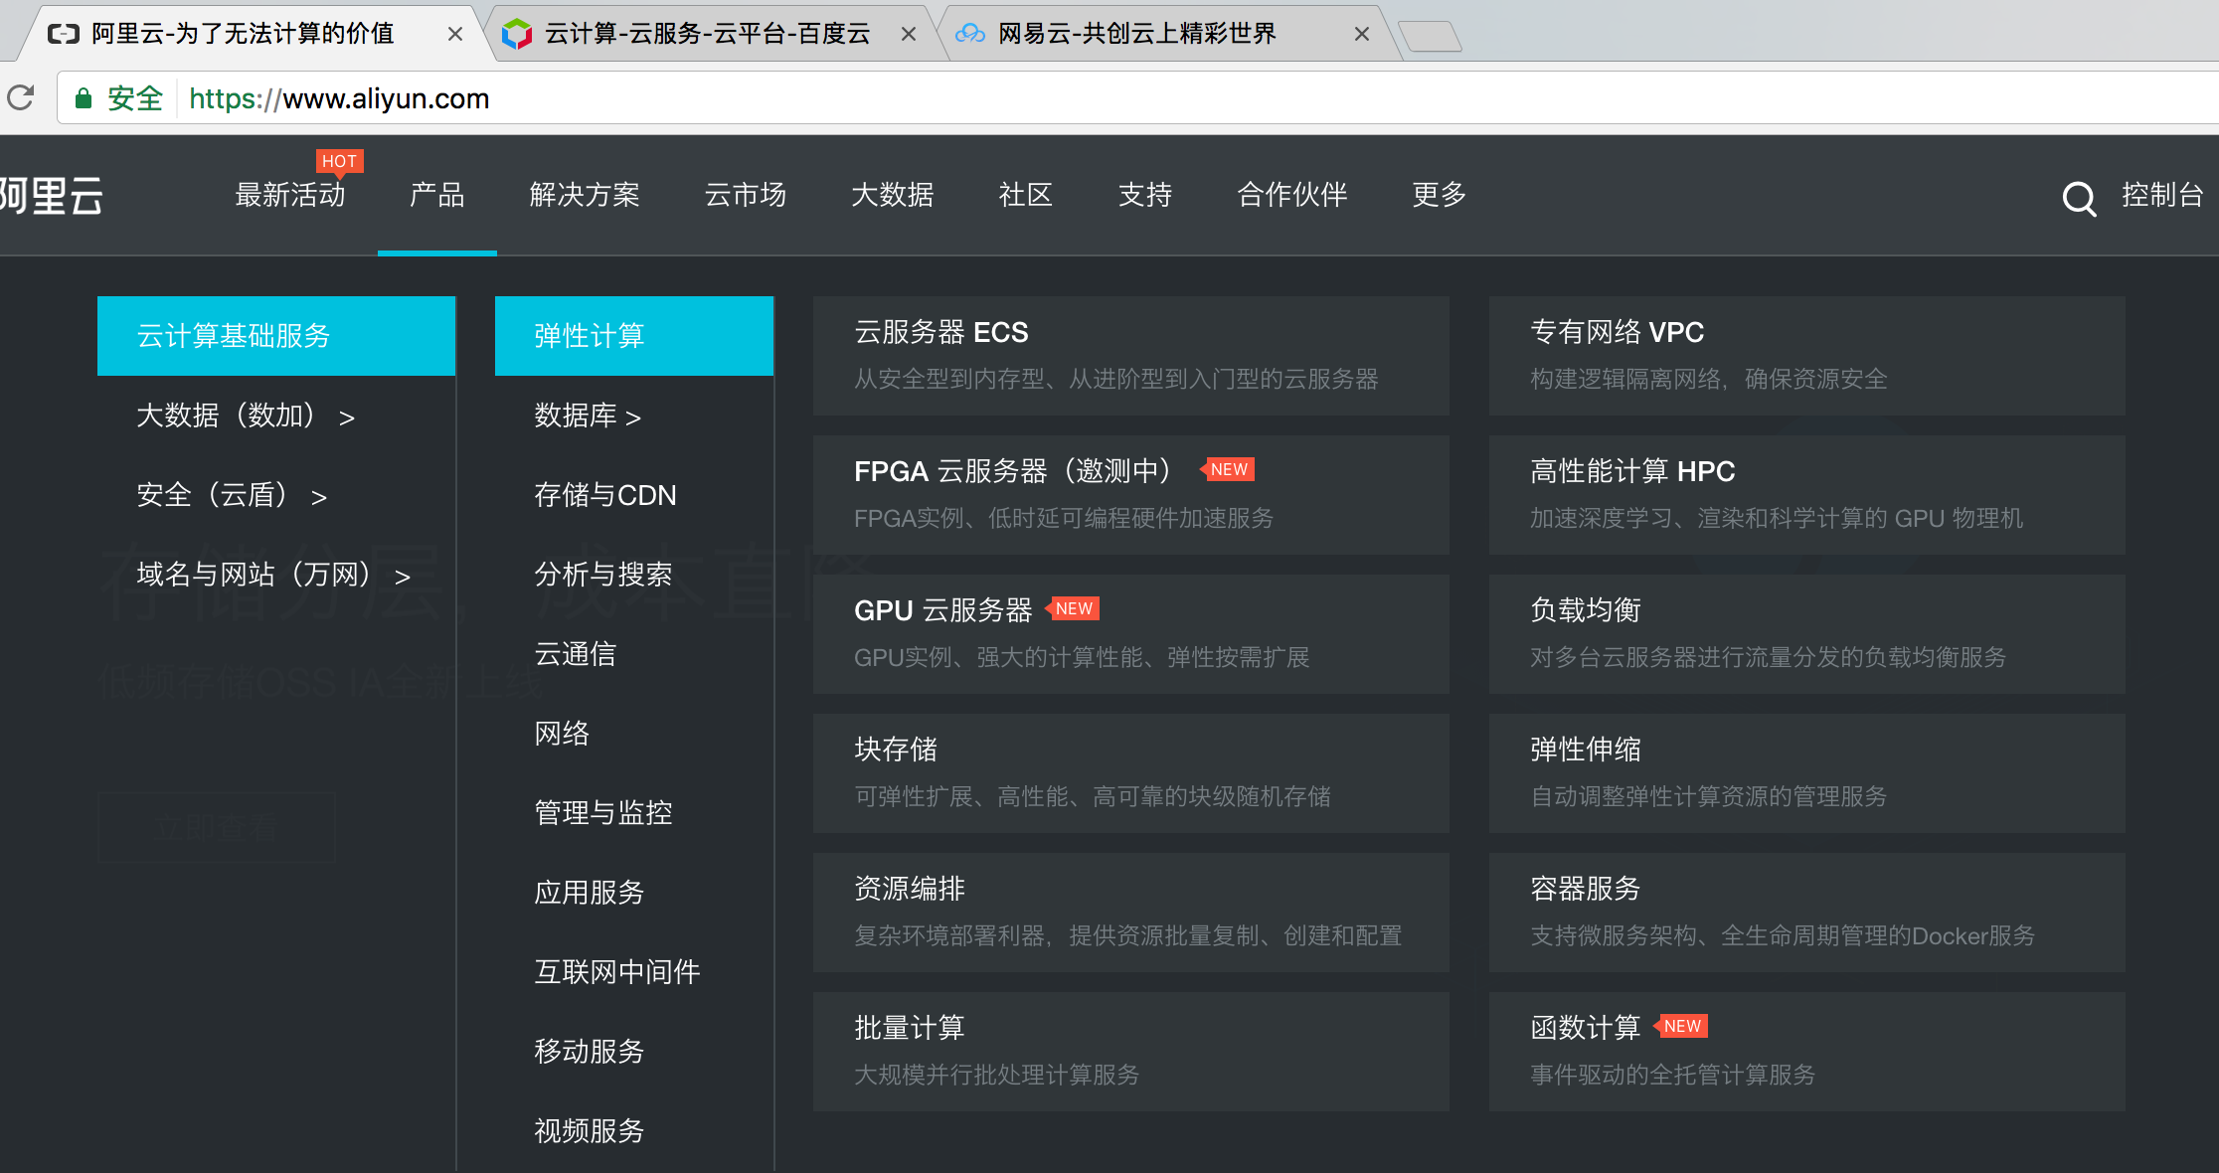Switch to 云计算-云服务-云平台-百度云 tab
The height and width of the screenshot is (1173, 2219).
point(707,34)
